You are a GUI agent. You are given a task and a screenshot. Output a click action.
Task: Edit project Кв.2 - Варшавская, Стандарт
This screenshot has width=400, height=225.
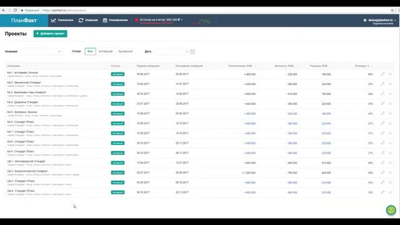click(382, 84)
